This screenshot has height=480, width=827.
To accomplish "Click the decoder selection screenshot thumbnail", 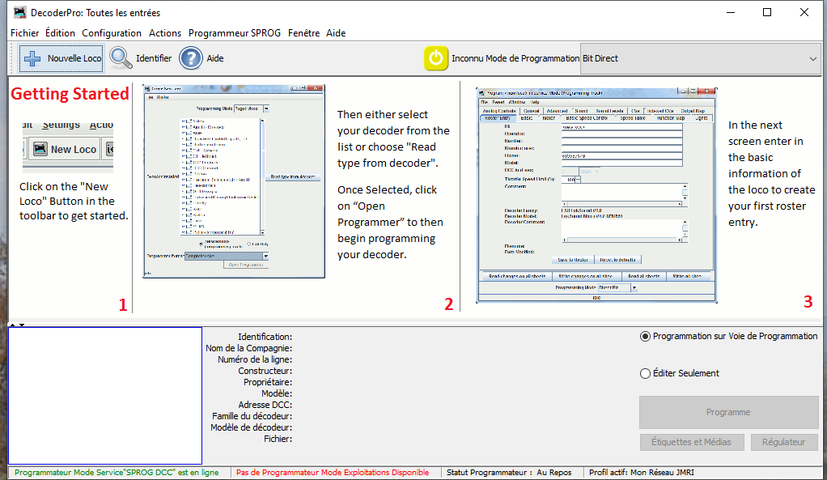I will pyautogui.click(x=234, y=181).
